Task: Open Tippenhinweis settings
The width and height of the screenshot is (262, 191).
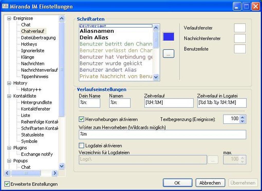Action: [x=35, y=76]
